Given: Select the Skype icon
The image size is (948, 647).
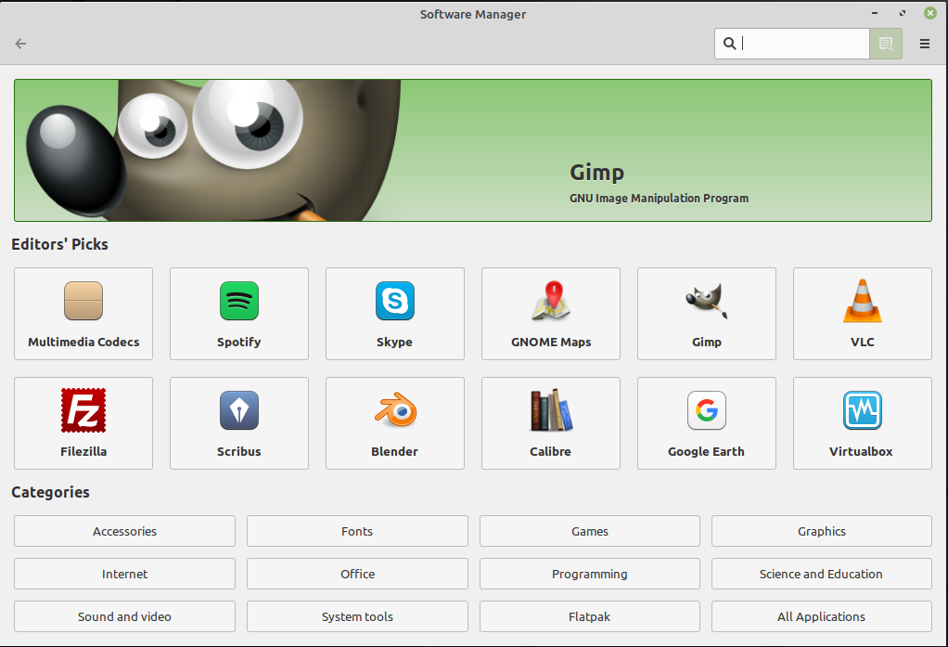Looking at the screenshot, I should (394, 301).
